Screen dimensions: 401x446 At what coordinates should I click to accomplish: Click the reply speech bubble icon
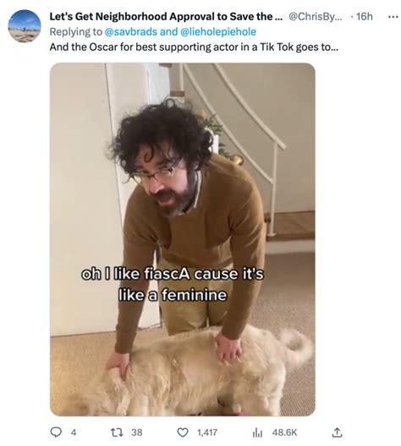tap(56, 432)
